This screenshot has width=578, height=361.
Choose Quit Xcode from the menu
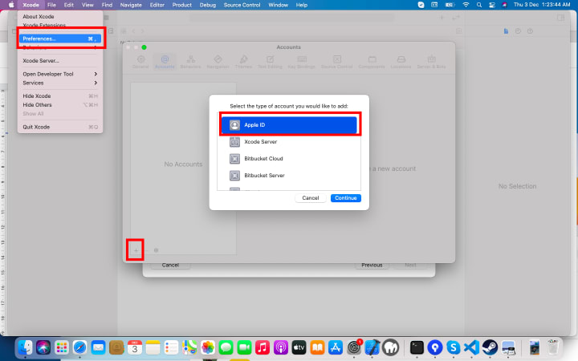[x=60, y=127]
